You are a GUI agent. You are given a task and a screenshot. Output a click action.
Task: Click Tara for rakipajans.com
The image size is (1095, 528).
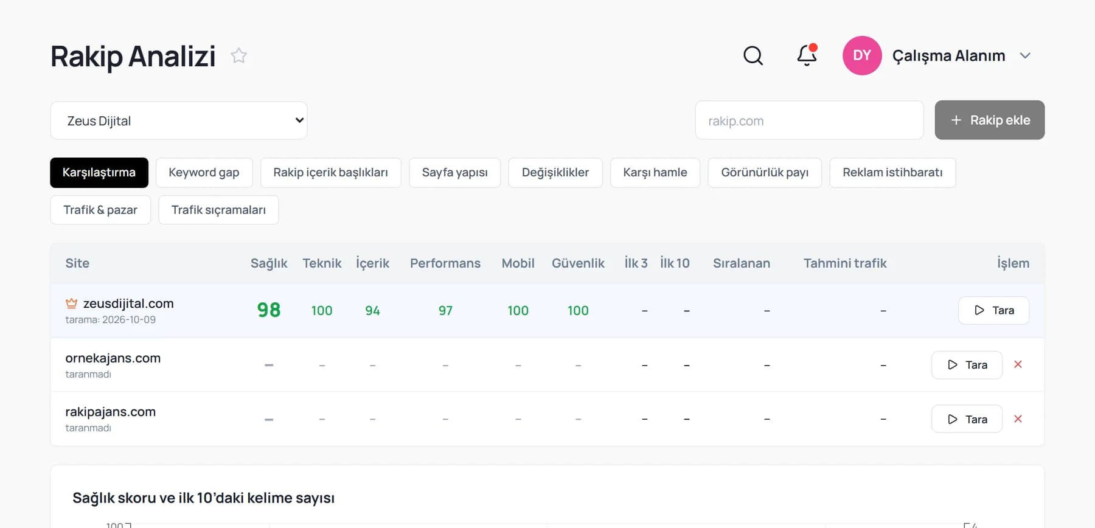967,419
